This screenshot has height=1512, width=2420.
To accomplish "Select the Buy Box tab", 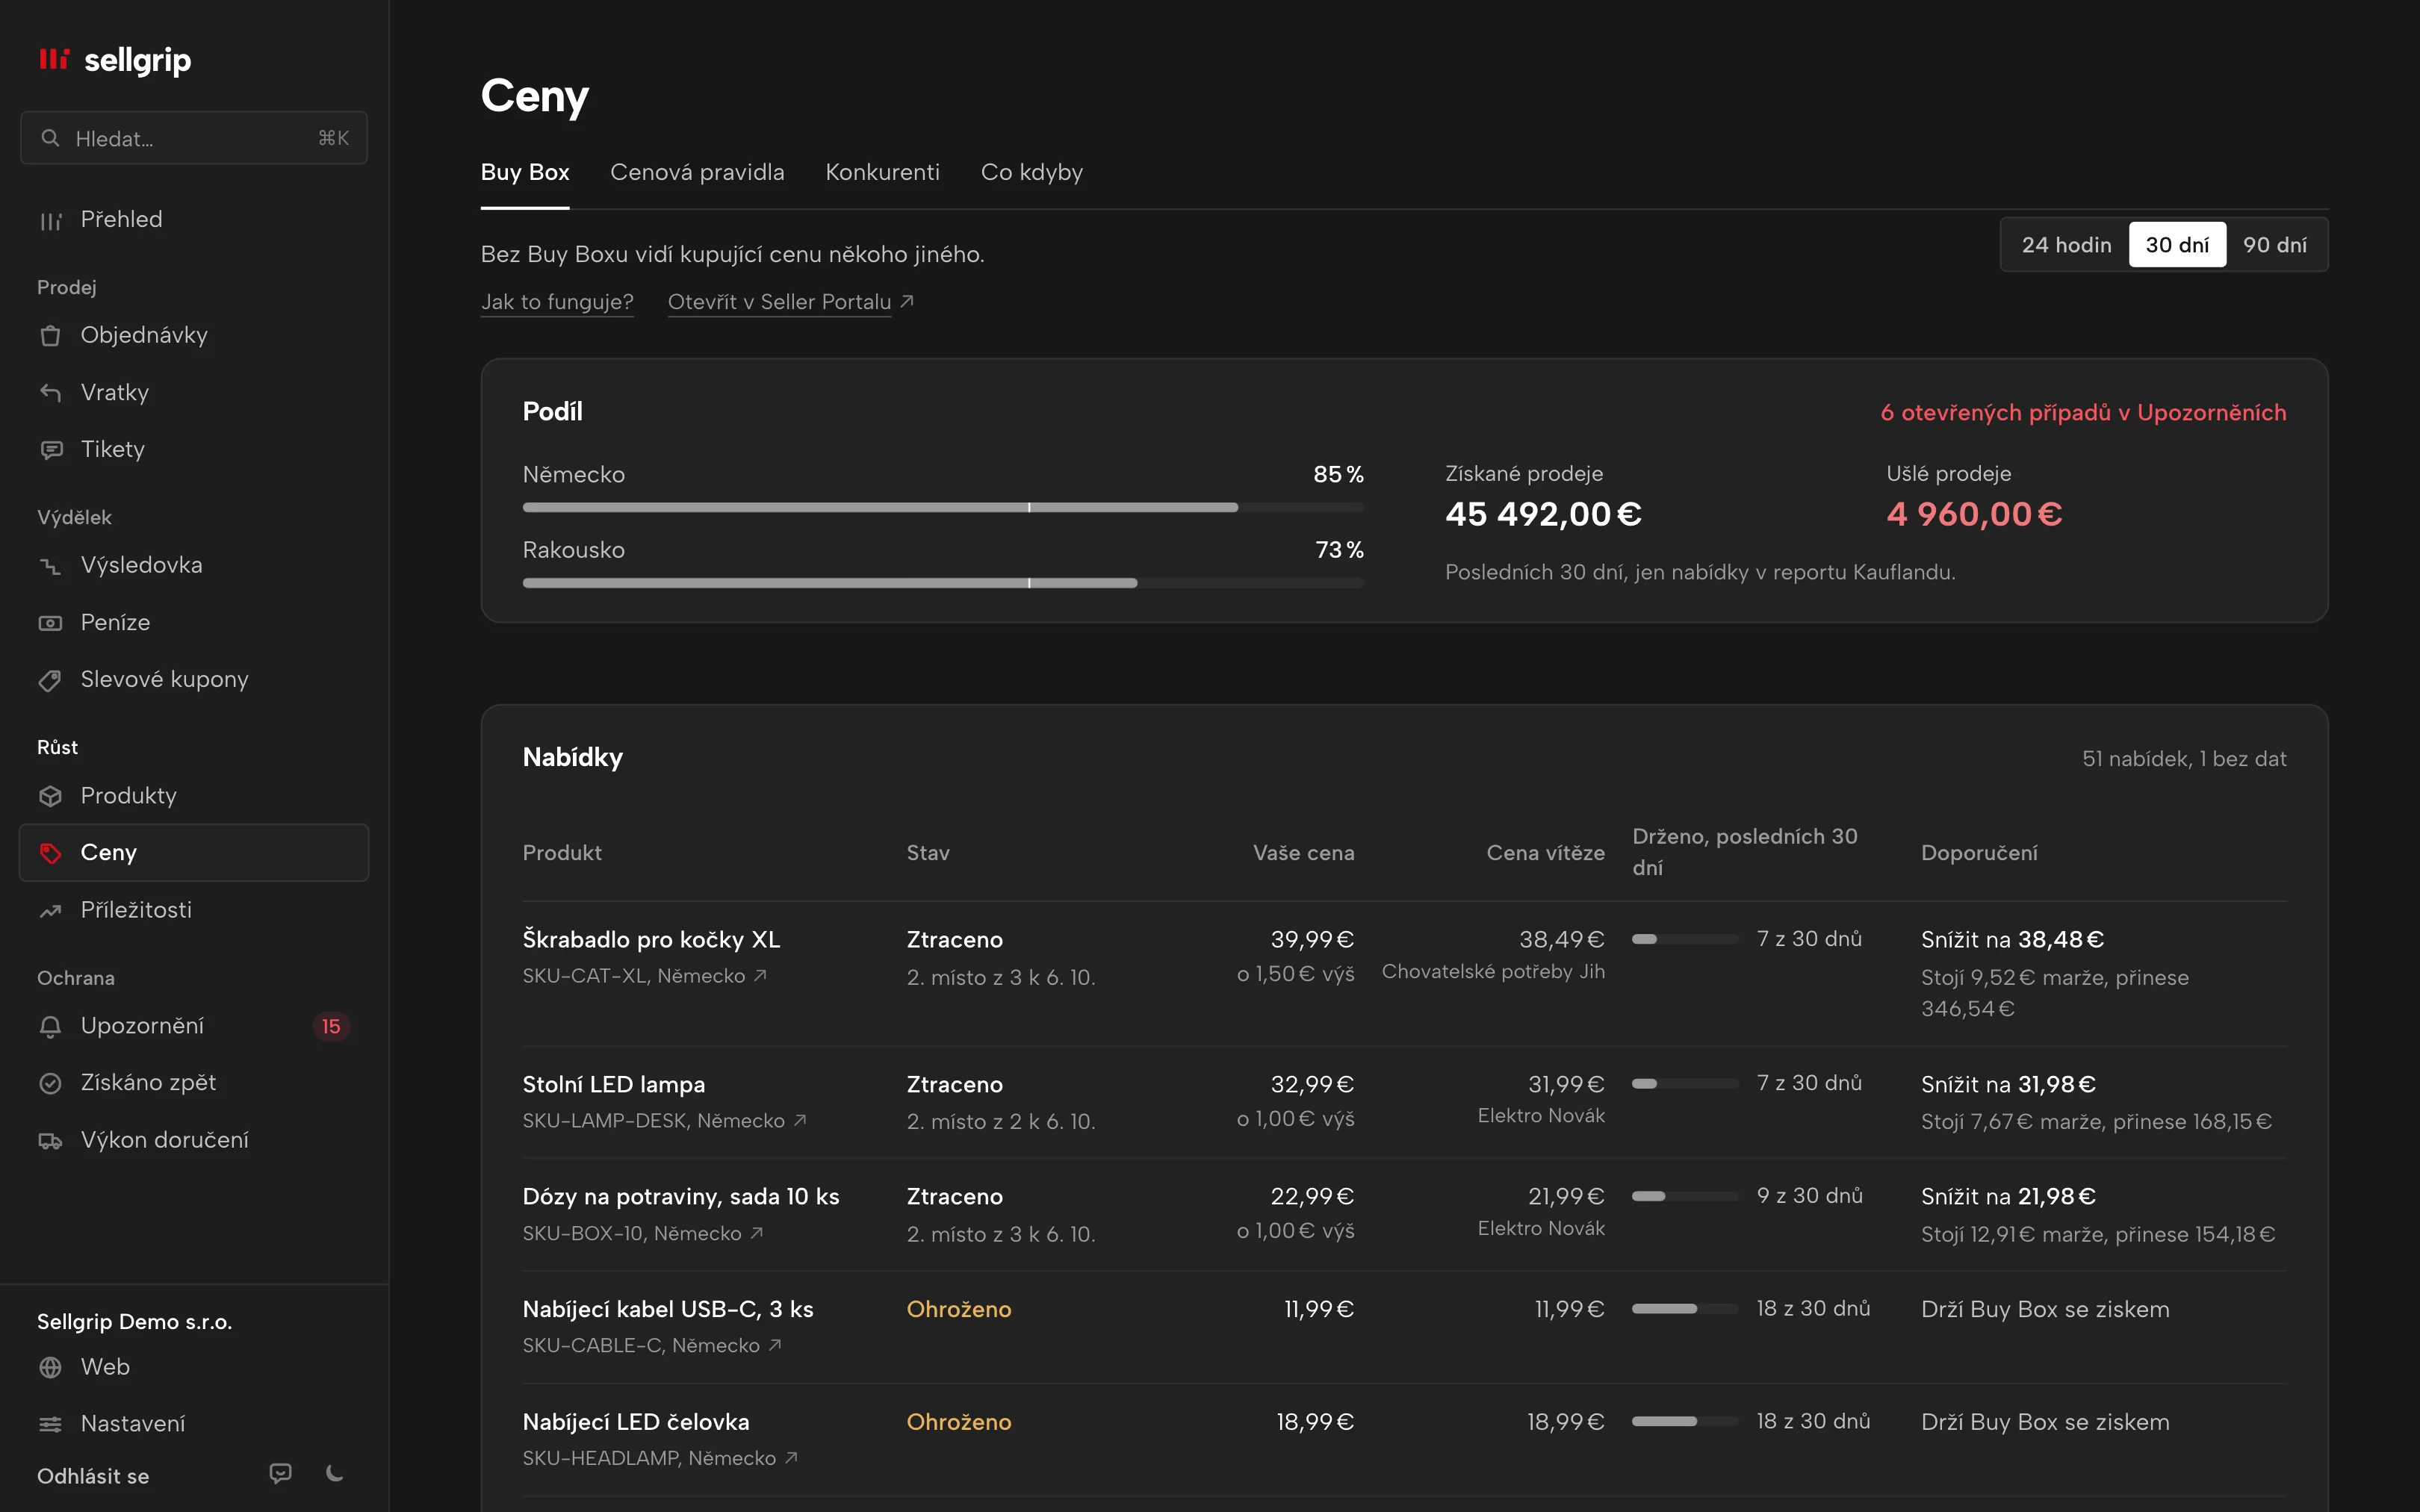I will (525, 172).
